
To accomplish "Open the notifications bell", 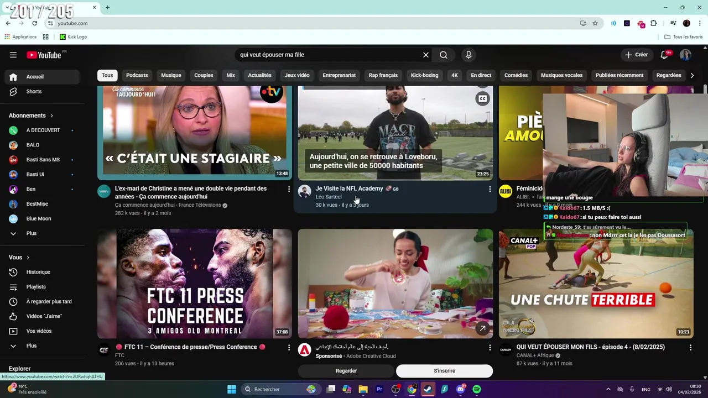I will [664, 55].
